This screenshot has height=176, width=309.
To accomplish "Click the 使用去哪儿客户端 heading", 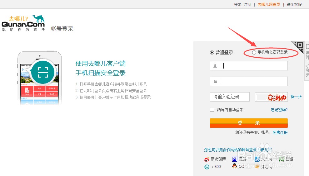I will [101, 64].
